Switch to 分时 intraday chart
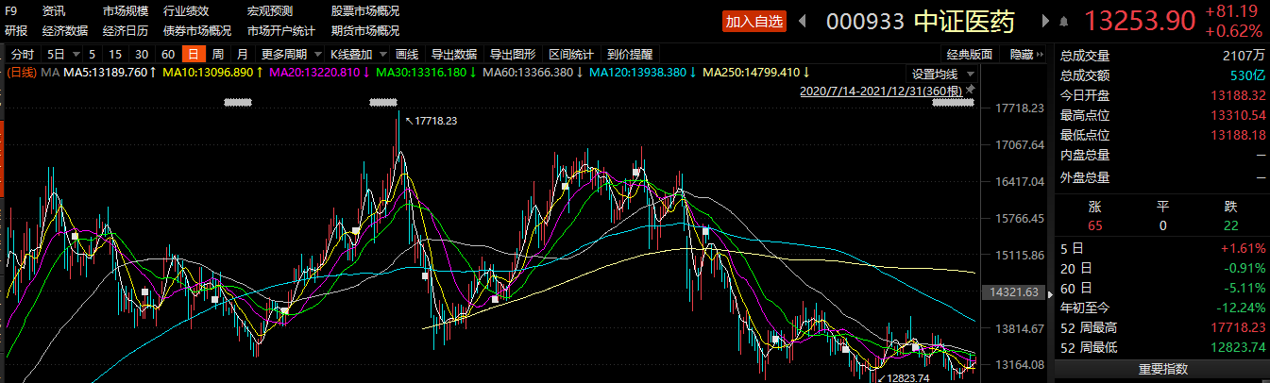 click(x=22, y=54)
